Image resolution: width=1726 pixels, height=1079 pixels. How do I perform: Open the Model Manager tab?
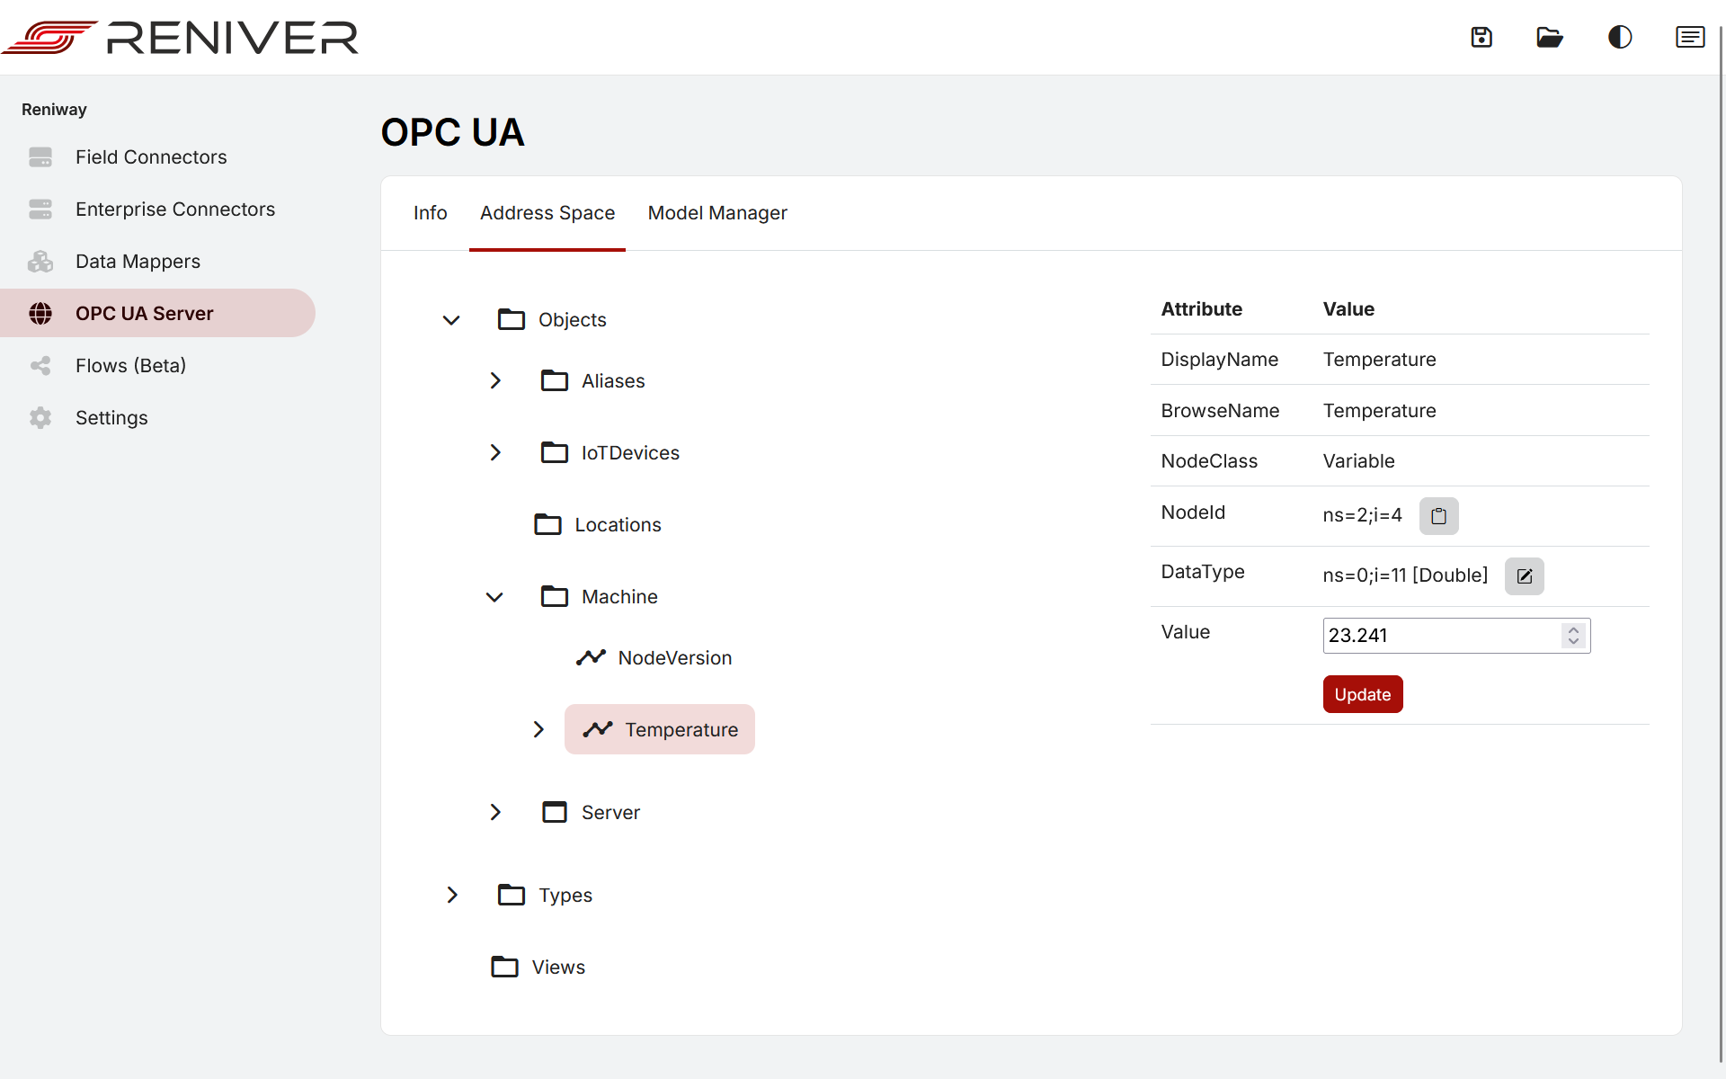click(x=717, y=214)
